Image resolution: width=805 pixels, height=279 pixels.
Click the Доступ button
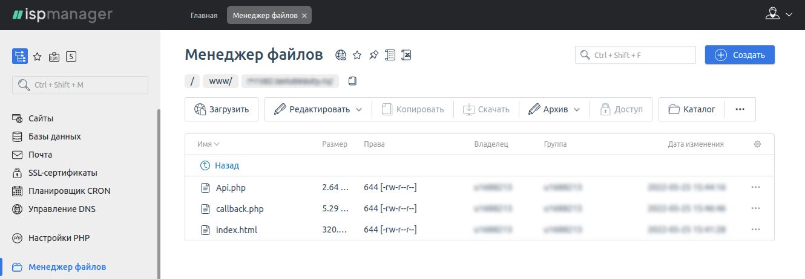click(x=621, y=109)
